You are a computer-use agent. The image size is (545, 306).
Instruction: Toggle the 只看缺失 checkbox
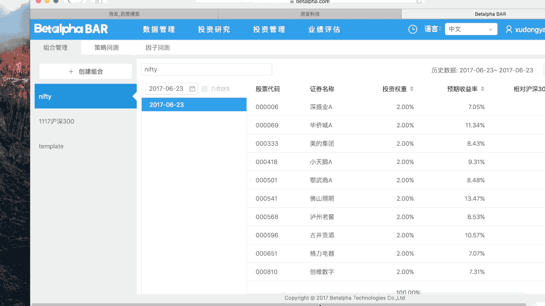(204, 89)
